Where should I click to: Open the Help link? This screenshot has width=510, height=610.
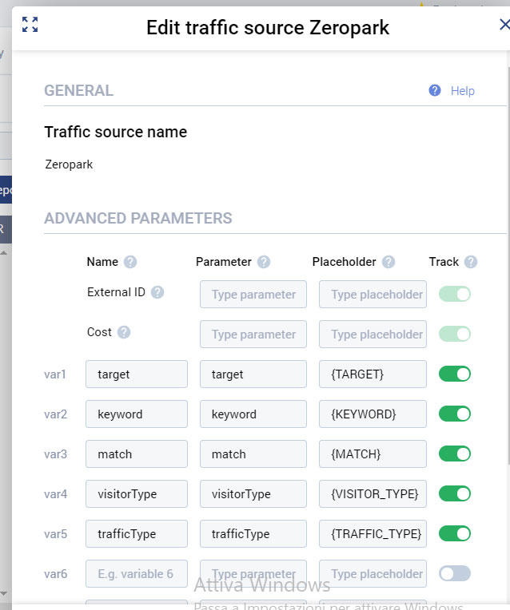[462, 91]
